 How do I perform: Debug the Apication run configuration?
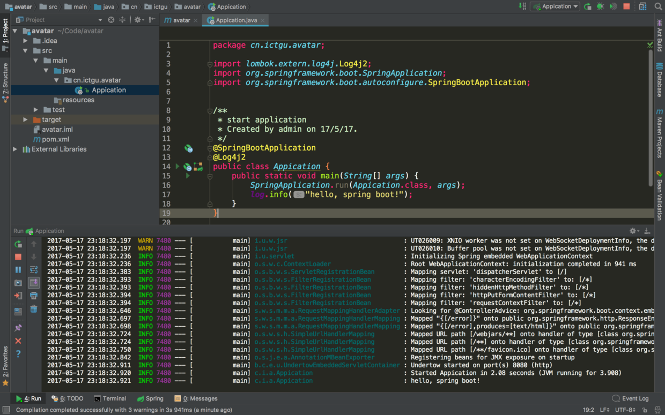pos(600,6)
